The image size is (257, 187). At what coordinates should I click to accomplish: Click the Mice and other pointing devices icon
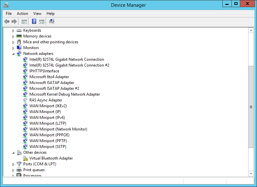click(x=19, y=42)
